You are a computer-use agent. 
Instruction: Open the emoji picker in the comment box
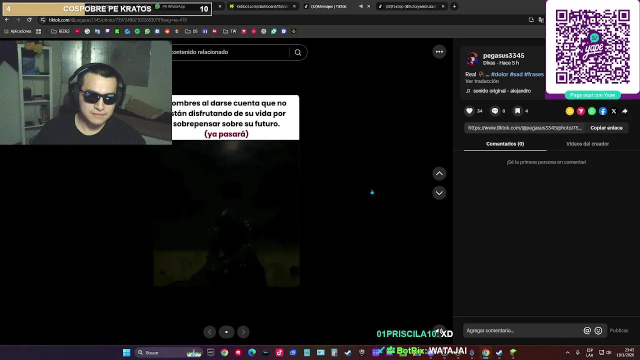coord(598,330)
